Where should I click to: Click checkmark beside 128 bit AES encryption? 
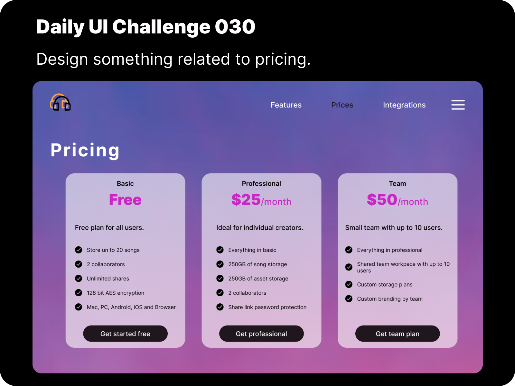pyautogui.click(x=79, y=293)
